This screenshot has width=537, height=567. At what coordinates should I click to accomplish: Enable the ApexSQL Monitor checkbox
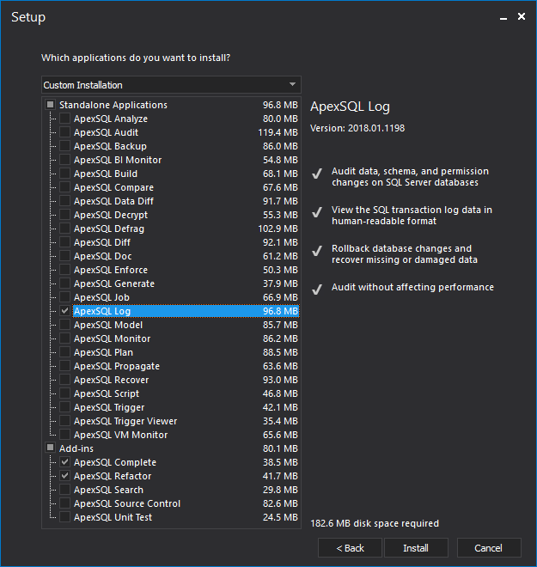64,338
